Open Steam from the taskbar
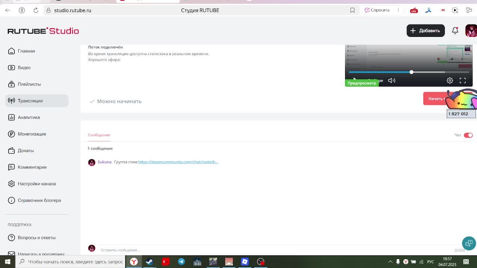The image size is (477, 268). [149, 262]
